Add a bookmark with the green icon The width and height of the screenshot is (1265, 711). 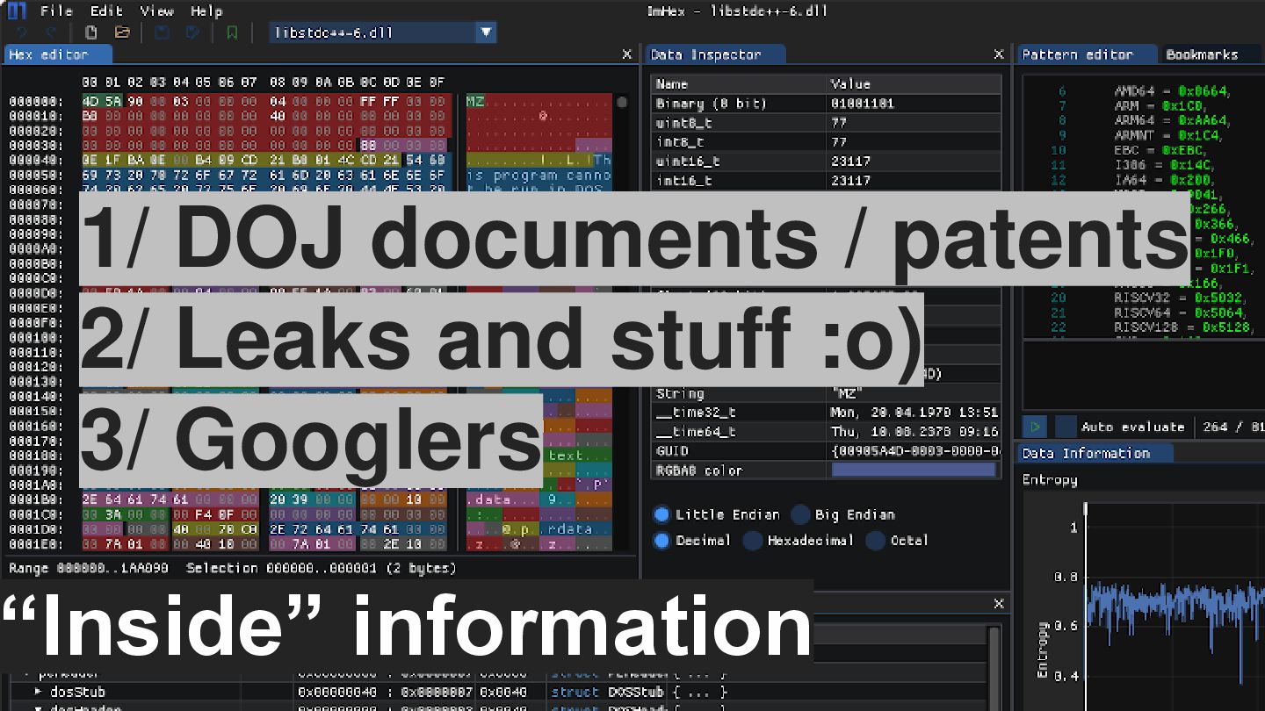tap(232, 33)
